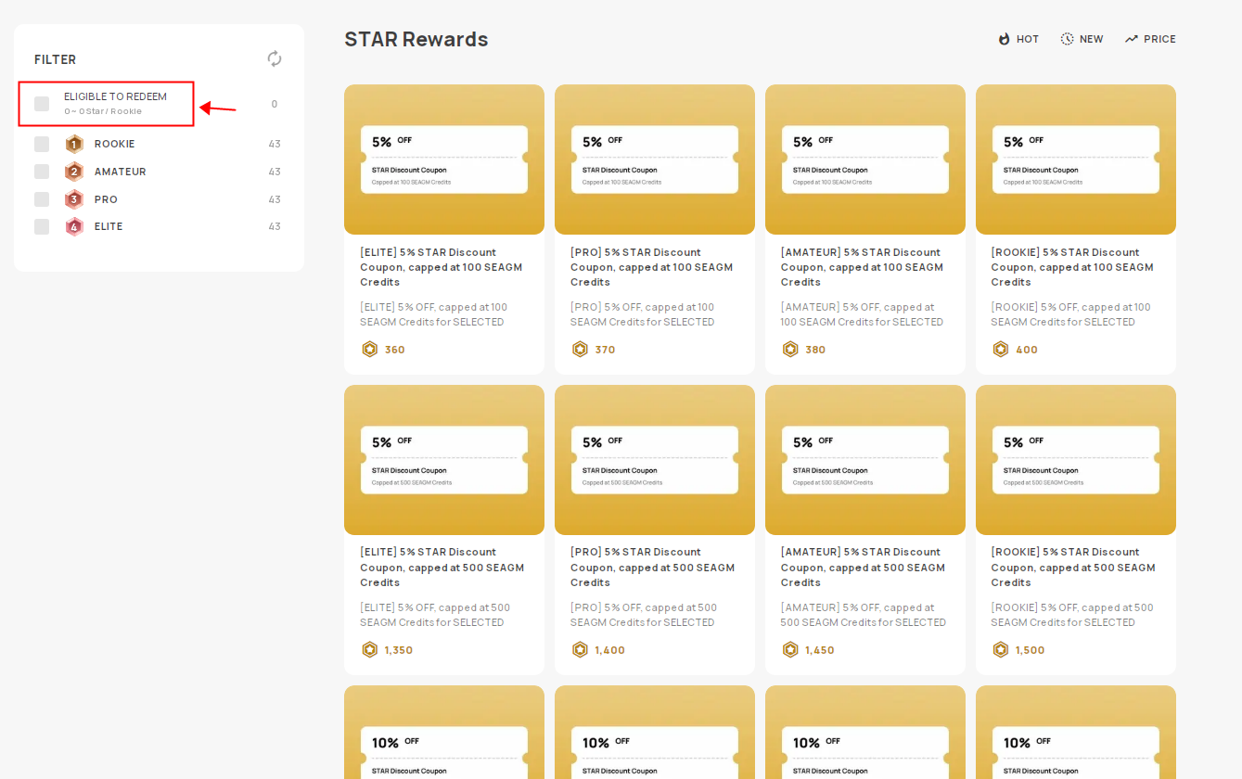The width and height of the screenshot is (1242, 779).
Task: Open the ROOKIE 5% coupon image capped at 500
Action: tap(1076, 460)
